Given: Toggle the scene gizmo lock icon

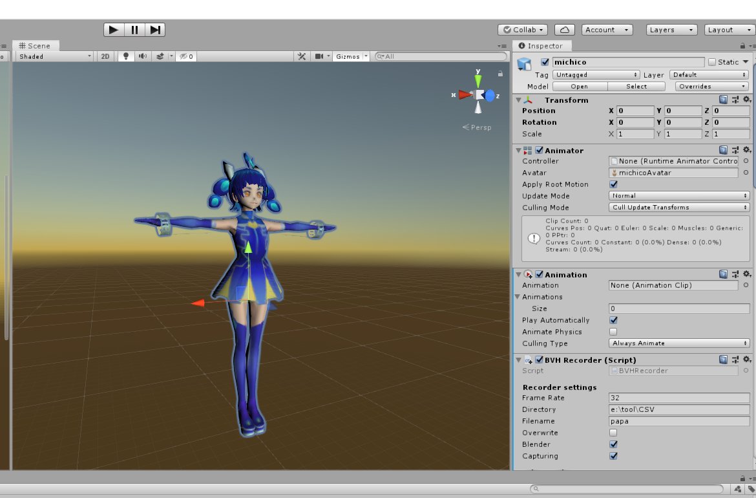Looking at the screenshot, I should click(501, 74).
